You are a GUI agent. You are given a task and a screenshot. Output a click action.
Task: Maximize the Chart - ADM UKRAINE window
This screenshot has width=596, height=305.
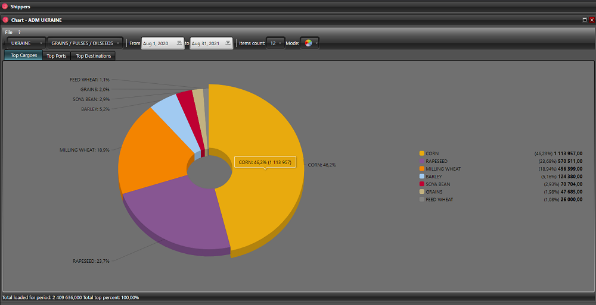pyautogui.click(x=585, y=20)
